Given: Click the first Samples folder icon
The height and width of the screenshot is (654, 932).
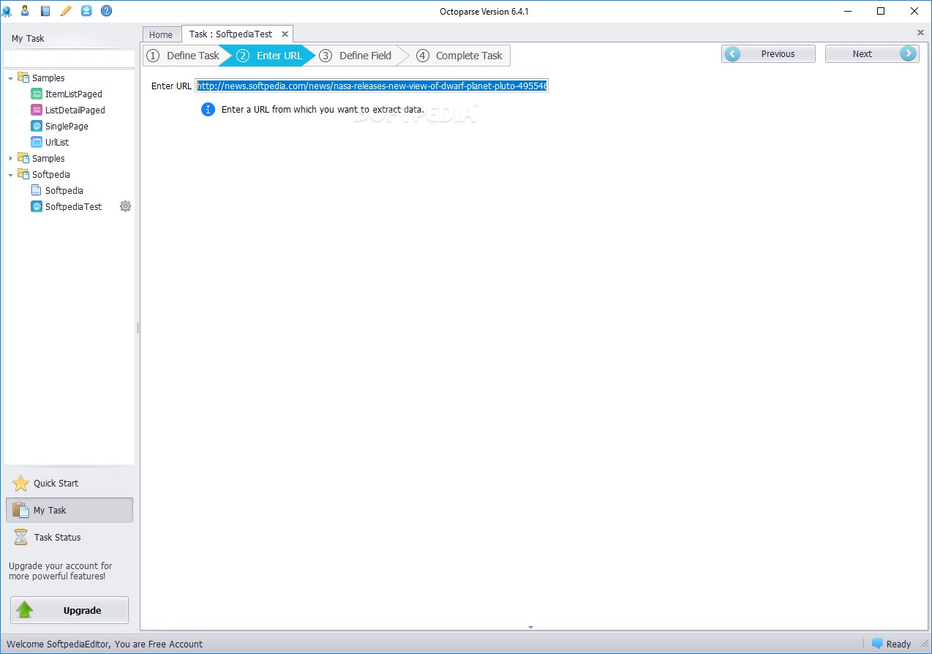Looking at the screenshot, I should [23, 78].
